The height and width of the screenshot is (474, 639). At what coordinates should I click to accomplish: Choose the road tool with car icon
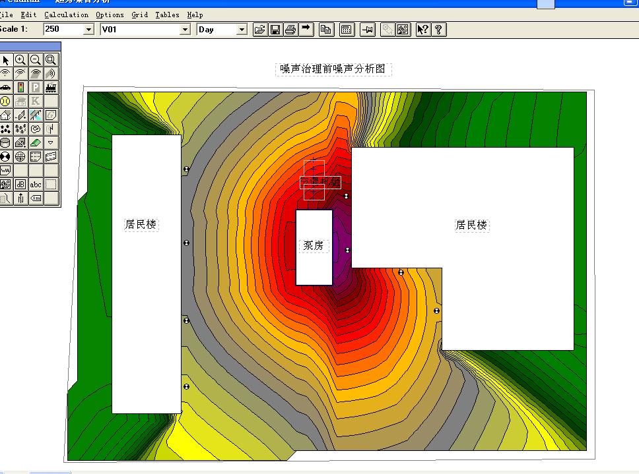[x=6, y=88]
